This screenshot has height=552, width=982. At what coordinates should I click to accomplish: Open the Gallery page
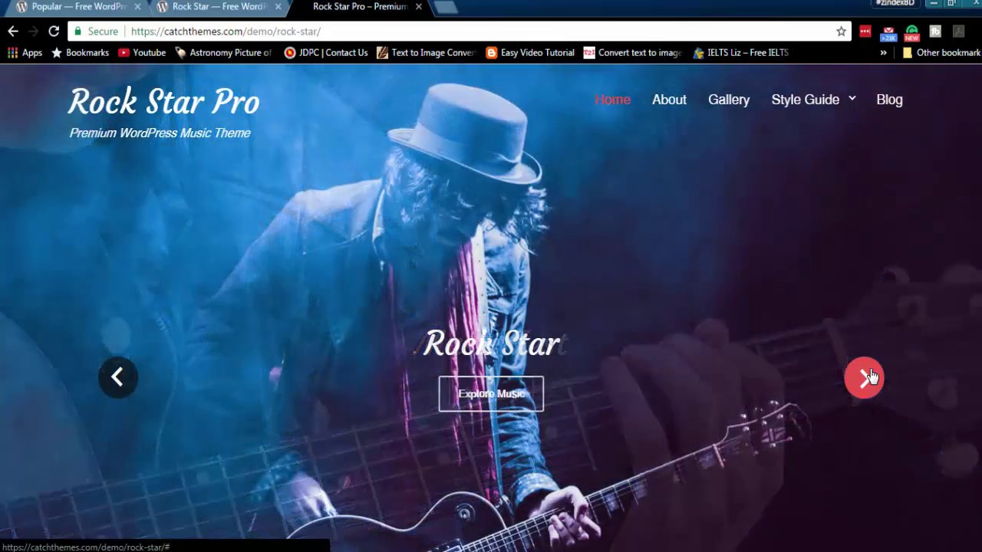(x=729, y=100)
